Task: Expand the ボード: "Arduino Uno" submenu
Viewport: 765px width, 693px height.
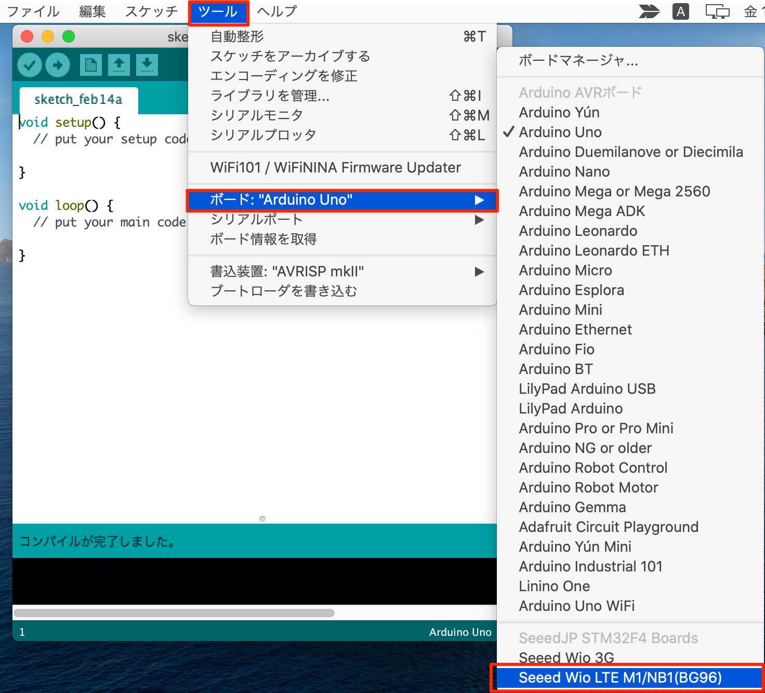Action: coord(342,200)
